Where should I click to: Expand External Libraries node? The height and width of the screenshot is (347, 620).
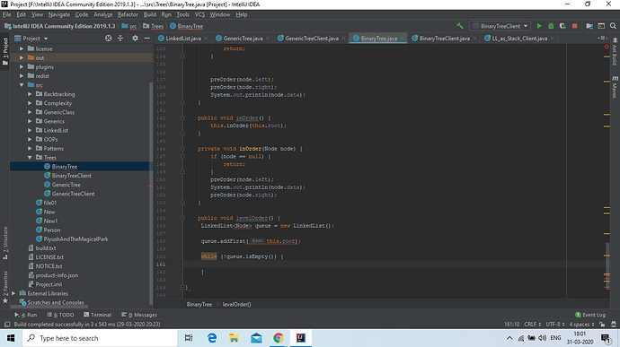13,293
